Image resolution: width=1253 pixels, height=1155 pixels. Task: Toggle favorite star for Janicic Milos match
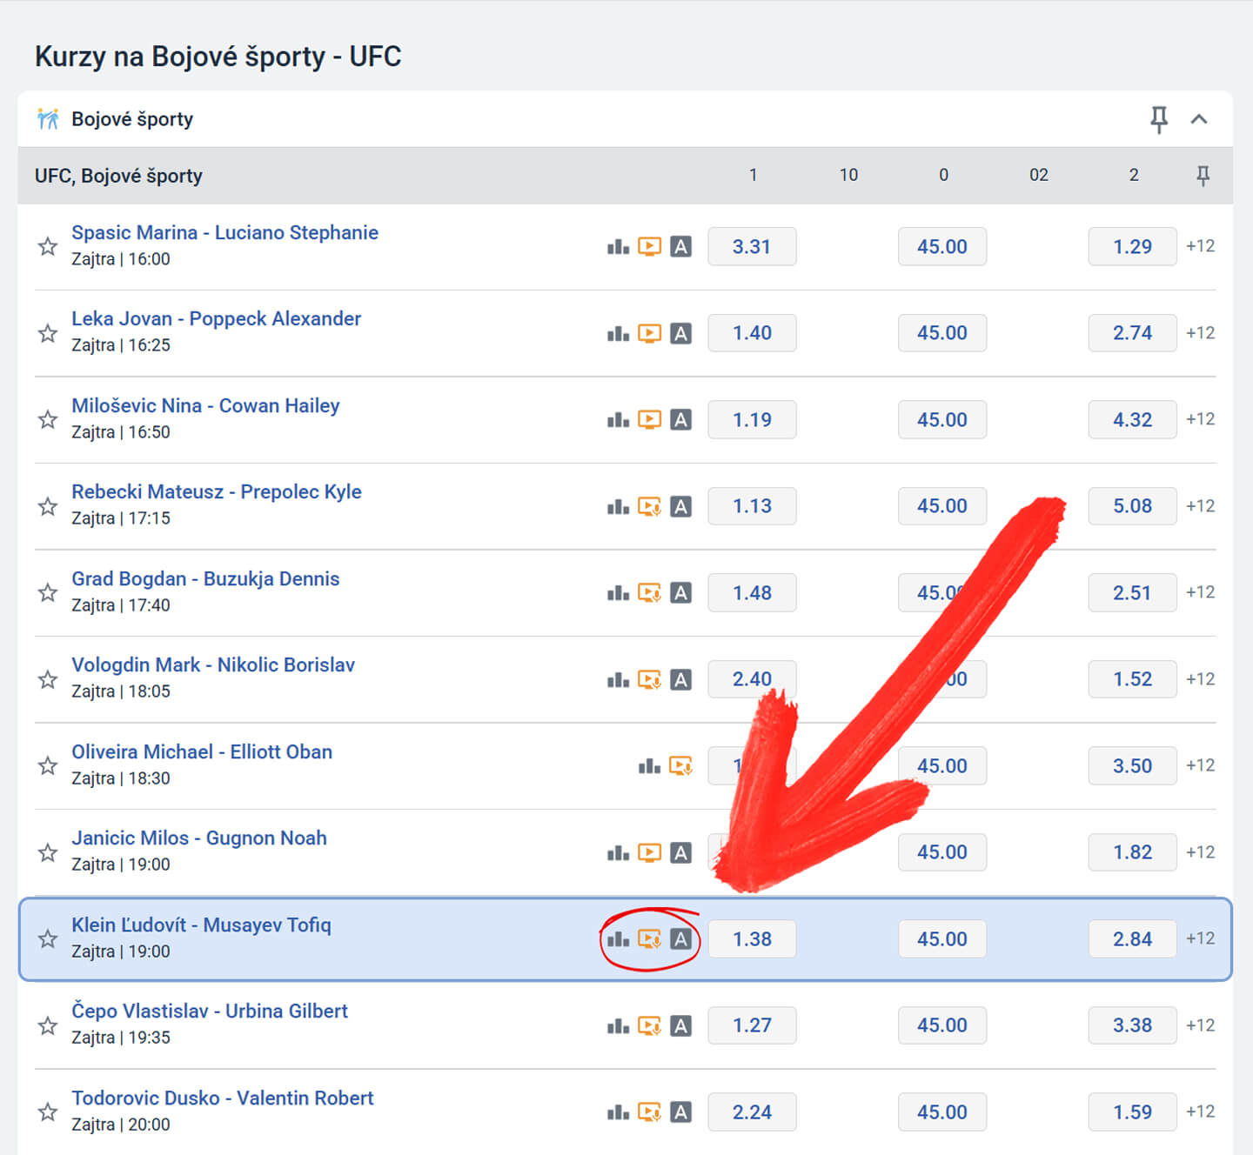coord(48,852)
